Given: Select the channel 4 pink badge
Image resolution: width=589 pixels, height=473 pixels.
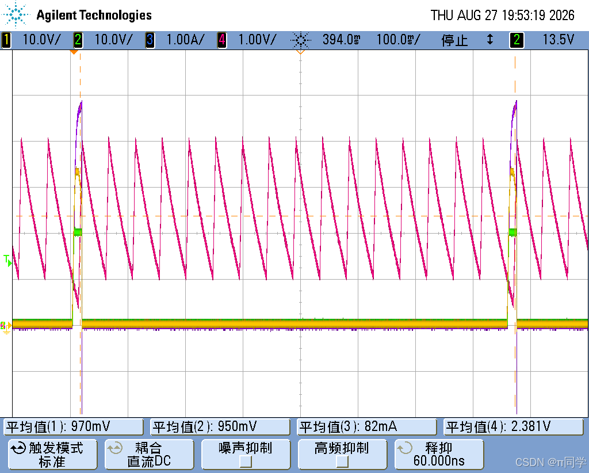Looking at the screenshot, I should pyautogui.click(x=221, y=40).
